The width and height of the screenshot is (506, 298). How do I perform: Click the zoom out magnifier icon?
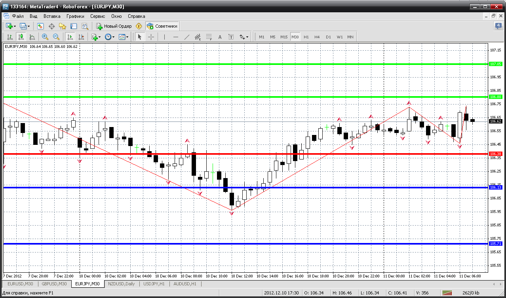click(56, 37)
